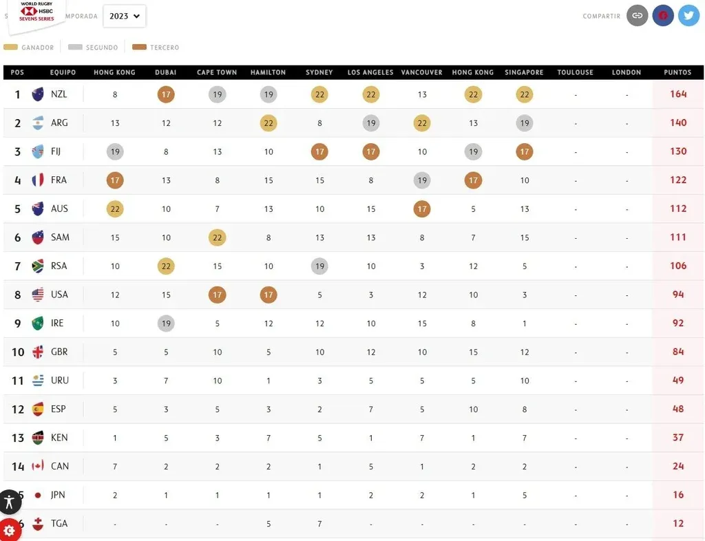
Task: Select the Argentina flag icon
Action: click(x=38, y=123)
